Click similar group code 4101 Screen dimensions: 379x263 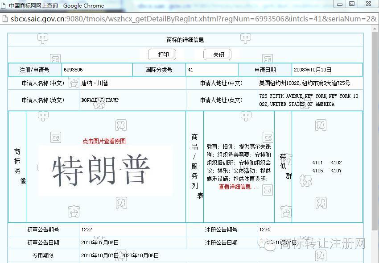[x=317, y=163]
